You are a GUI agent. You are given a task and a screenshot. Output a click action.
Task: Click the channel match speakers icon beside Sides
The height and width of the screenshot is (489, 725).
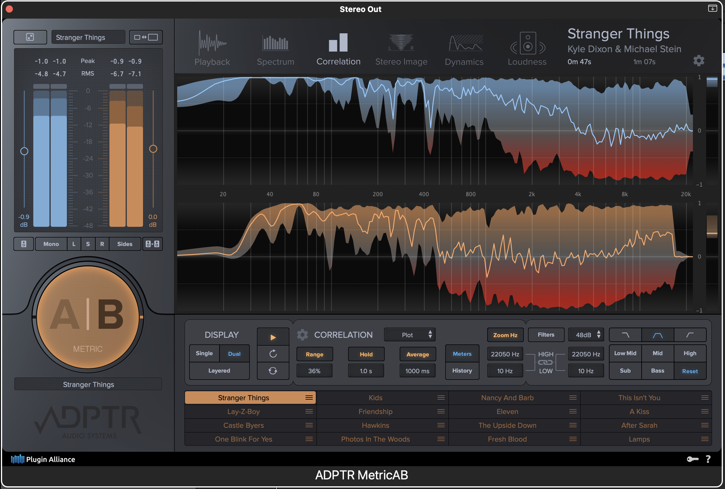tap(152, 244)
